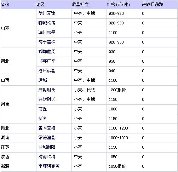Click the 山东 province cell

(18, 28)
